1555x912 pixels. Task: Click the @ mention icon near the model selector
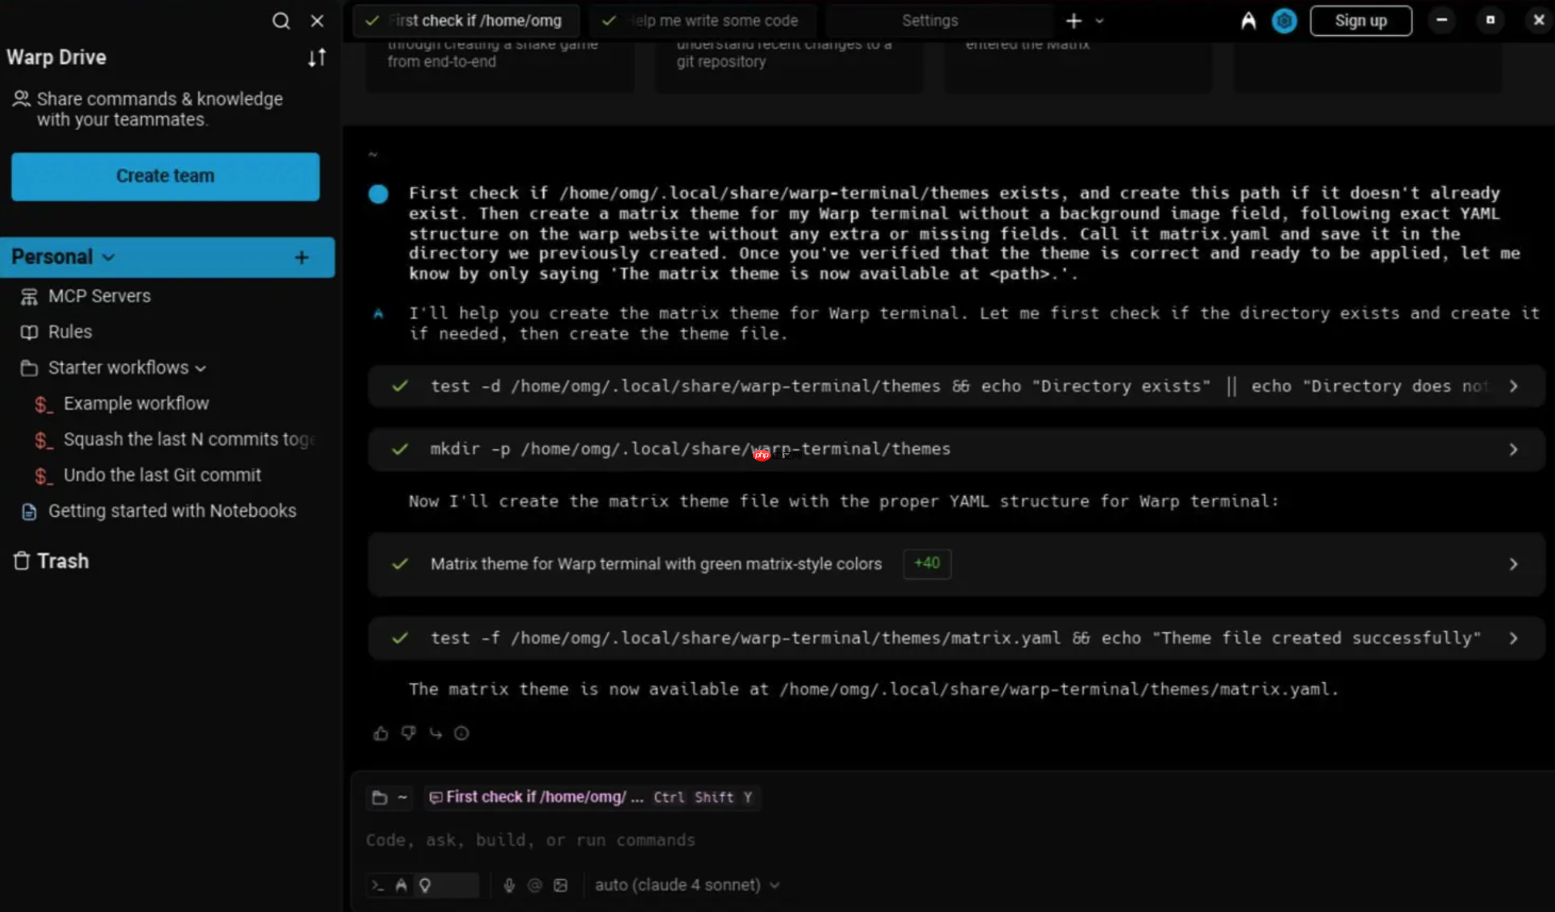click(534, 885)
